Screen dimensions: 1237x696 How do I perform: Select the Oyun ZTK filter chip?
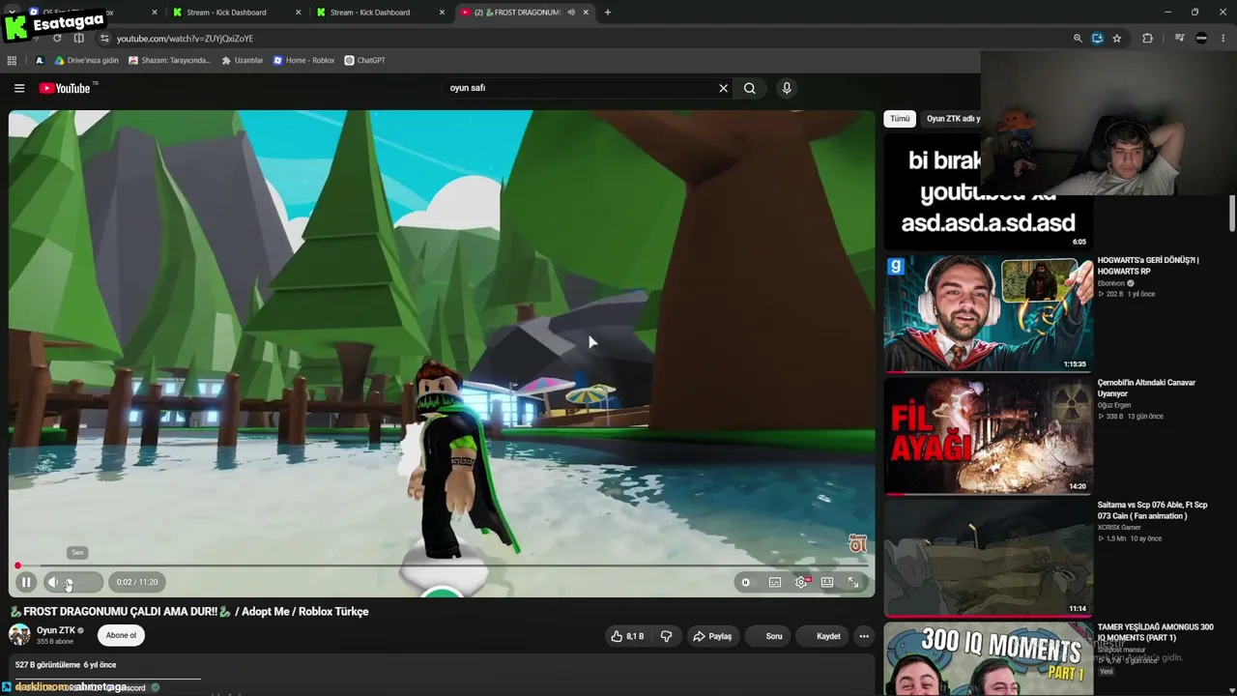tap(952, 119)
